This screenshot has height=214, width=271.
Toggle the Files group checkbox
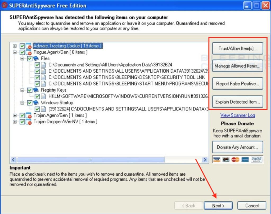30,59
